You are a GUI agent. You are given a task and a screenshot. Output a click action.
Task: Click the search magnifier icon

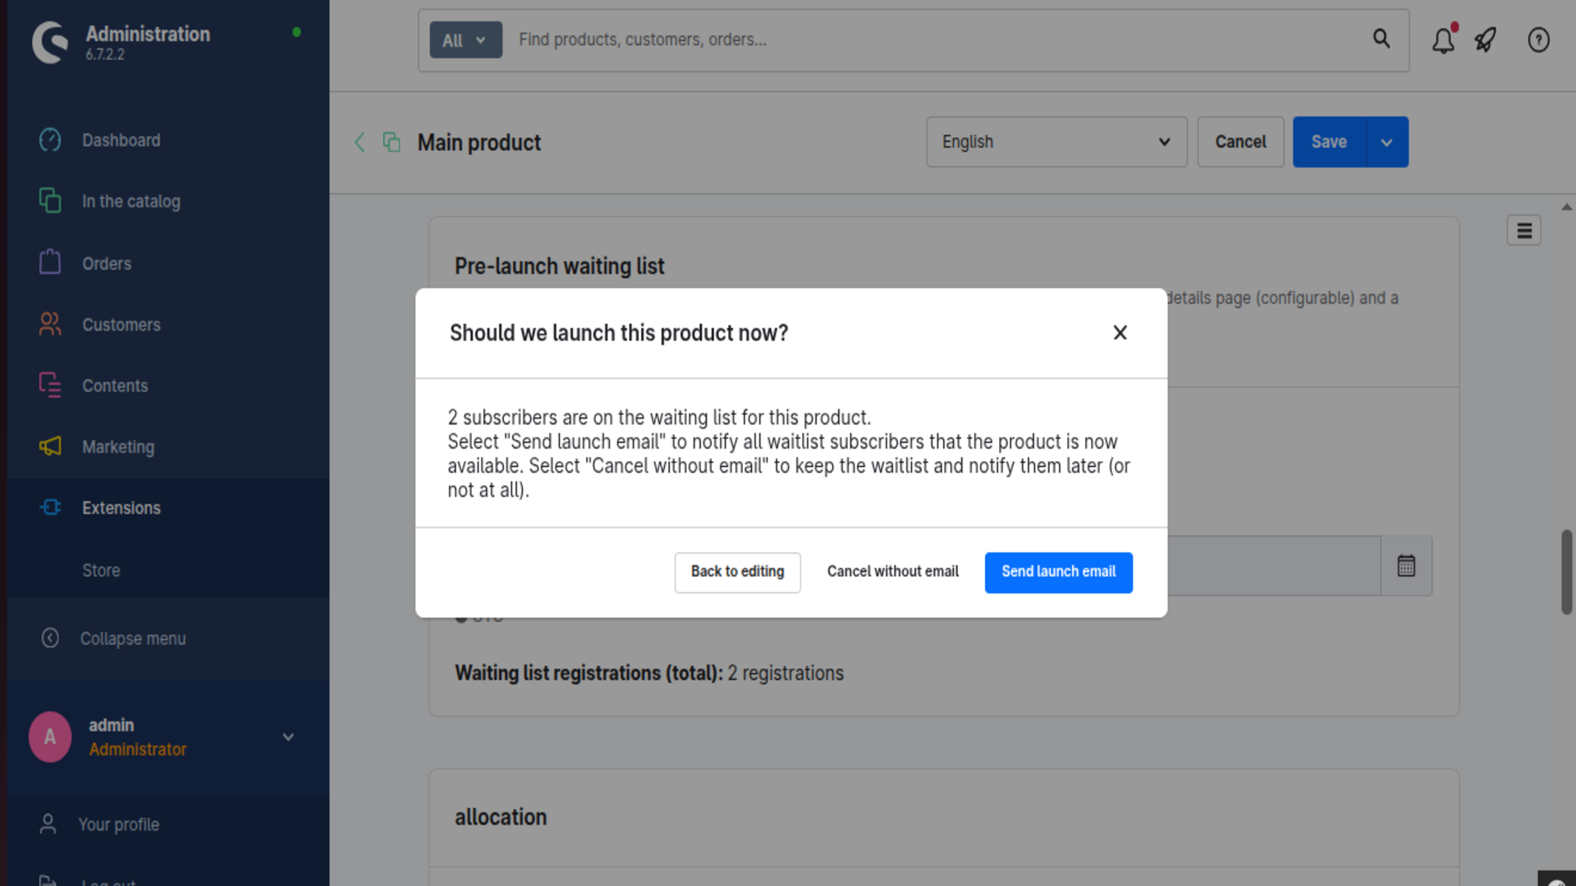(1381, 39)
